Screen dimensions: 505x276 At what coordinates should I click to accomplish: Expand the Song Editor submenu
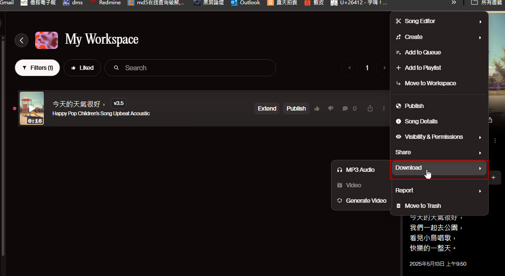tap(439, 21)
